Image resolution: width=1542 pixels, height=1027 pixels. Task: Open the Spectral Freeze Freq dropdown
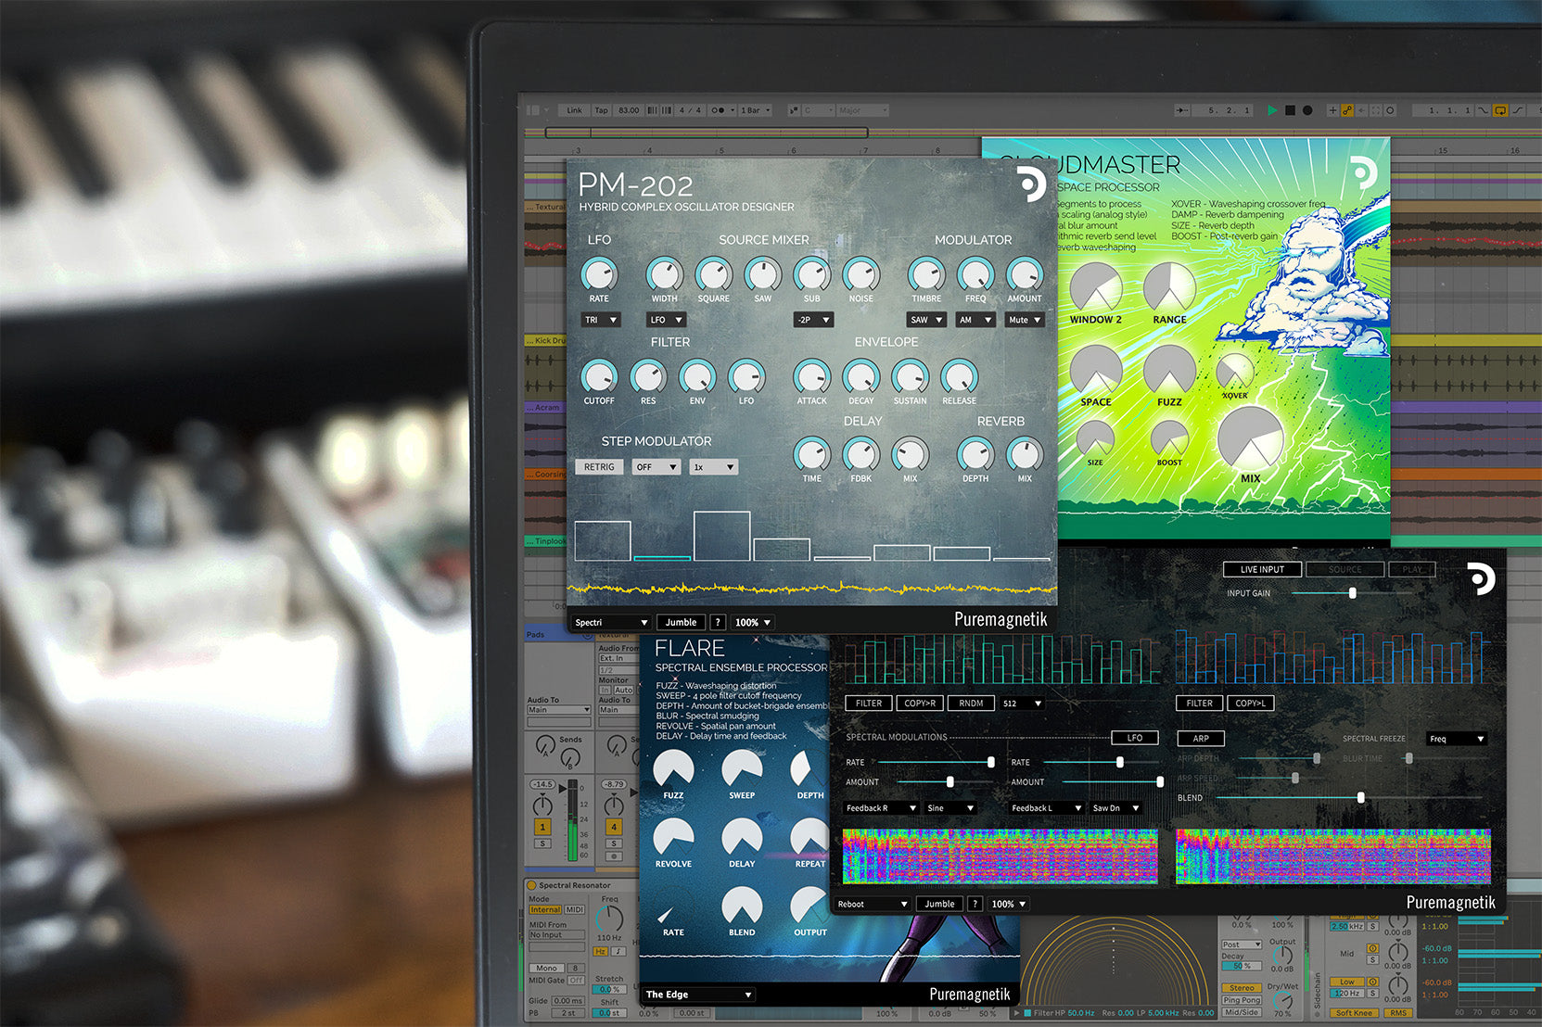coord(1457,739)
